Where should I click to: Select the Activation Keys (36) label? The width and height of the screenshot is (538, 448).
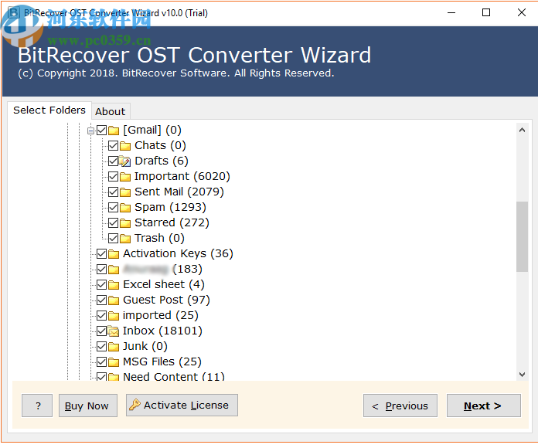coord(178,254)
